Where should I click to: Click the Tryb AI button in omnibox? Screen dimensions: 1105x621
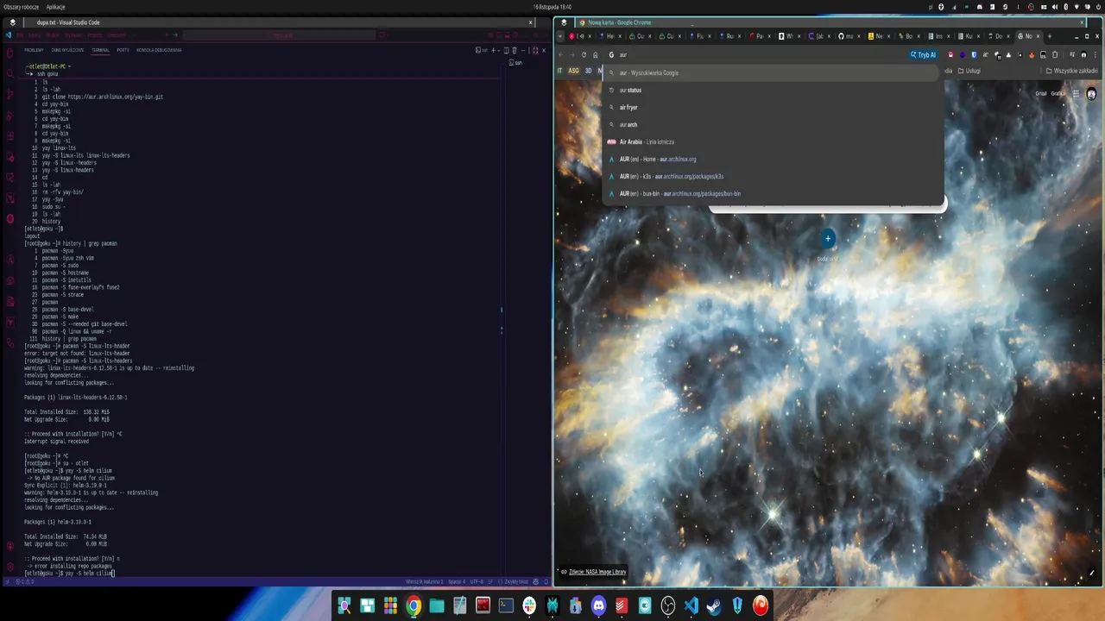(x=923, y=54)
